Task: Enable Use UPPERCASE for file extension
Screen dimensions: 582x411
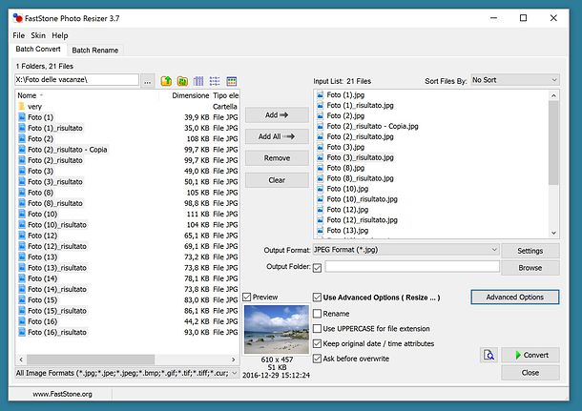Action: click(317, 329)
